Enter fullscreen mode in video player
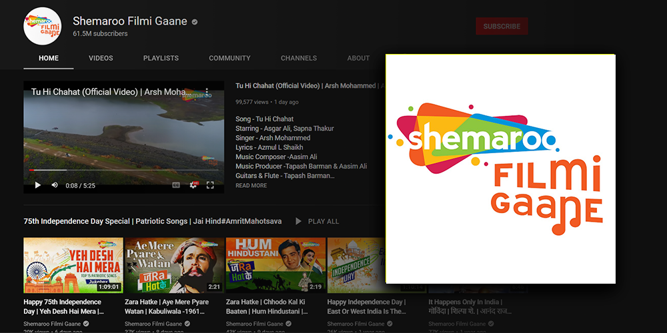 210,185
